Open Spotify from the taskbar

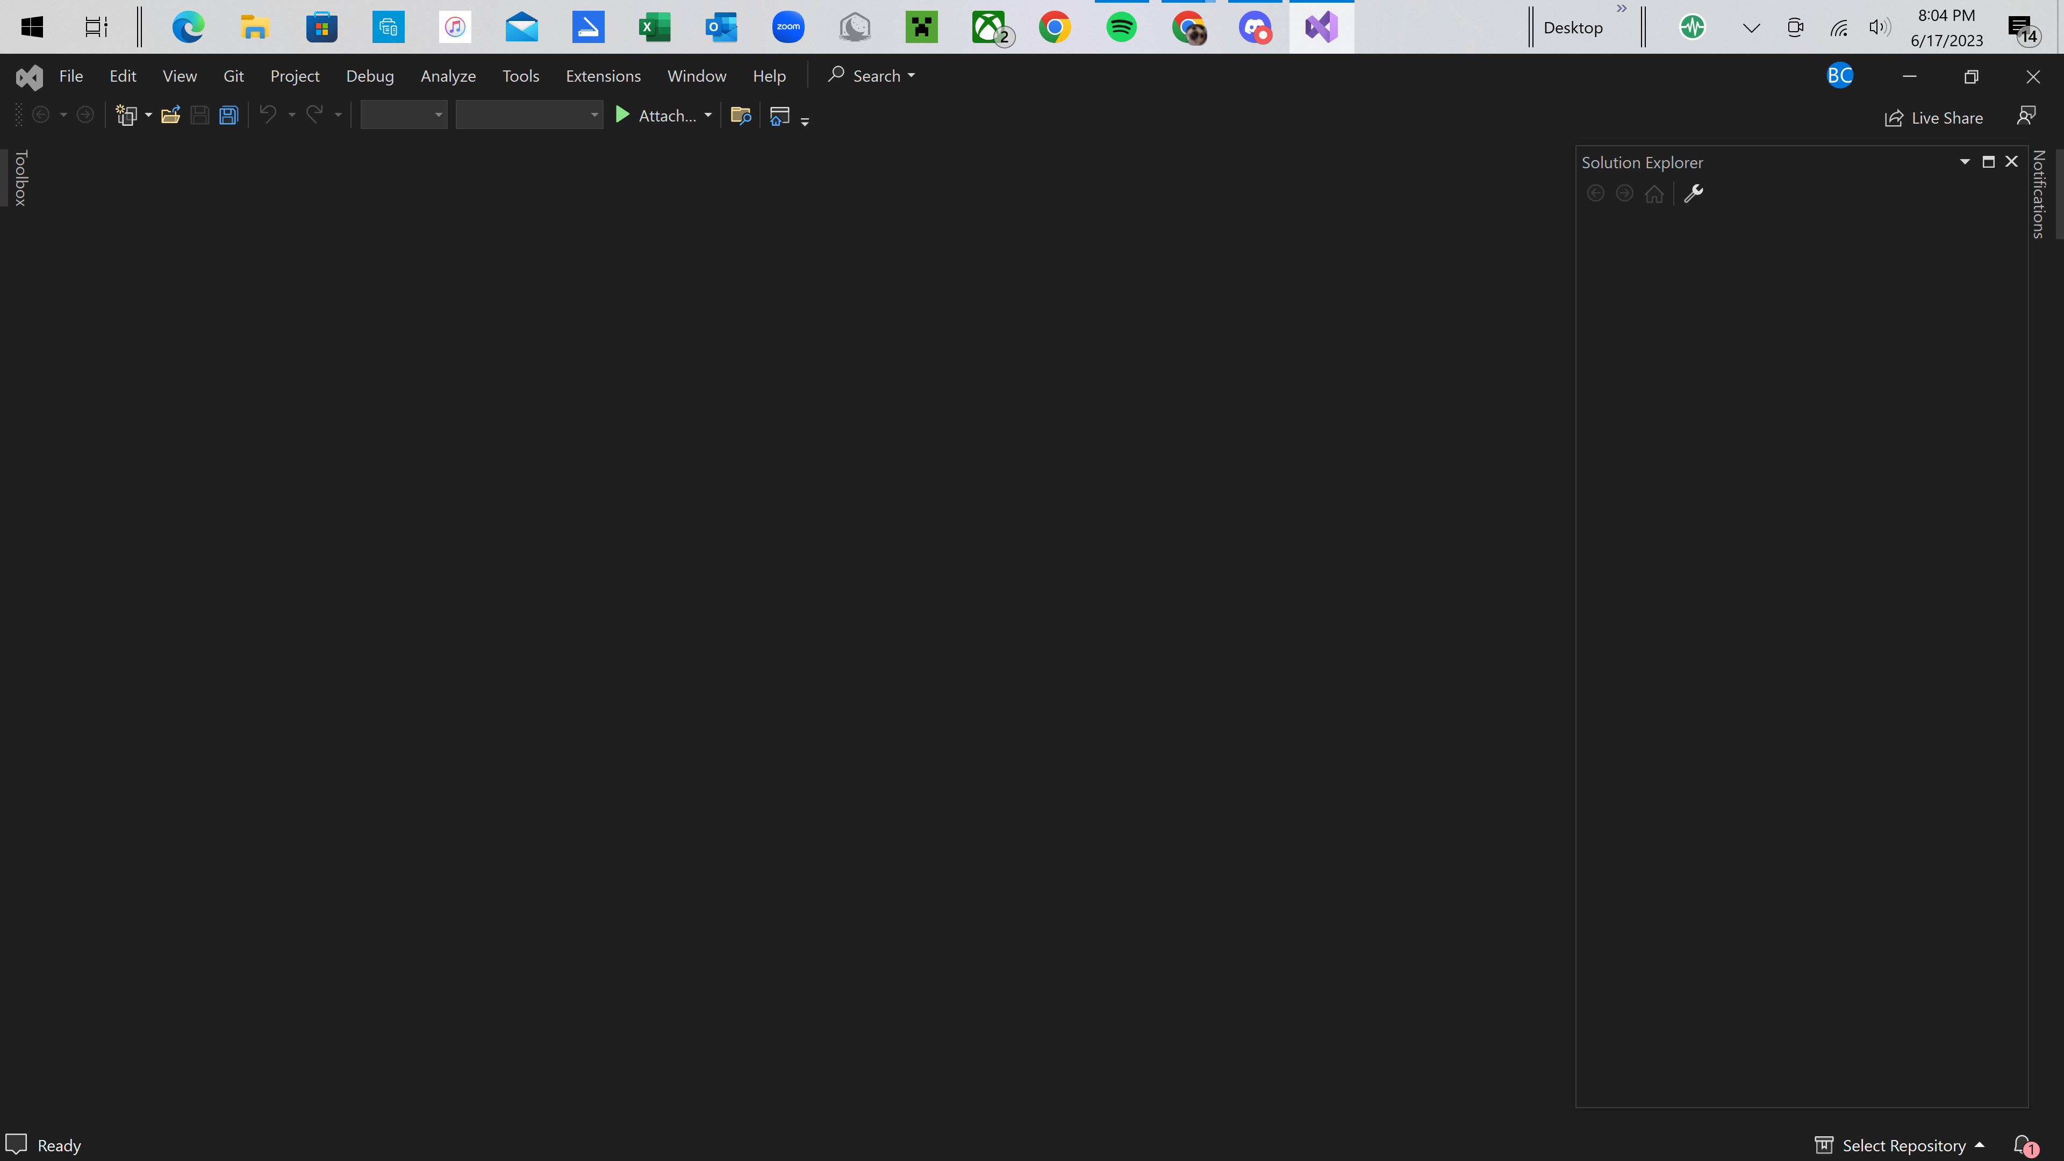[x=1121, y=27]
